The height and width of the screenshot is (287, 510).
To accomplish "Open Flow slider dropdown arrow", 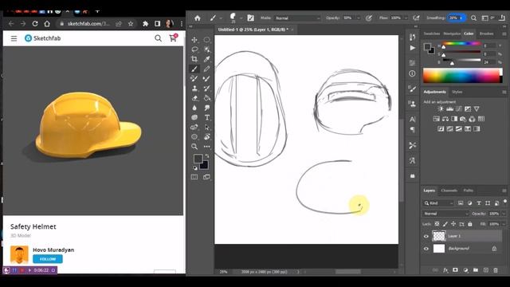I will [x=406, y=18].
